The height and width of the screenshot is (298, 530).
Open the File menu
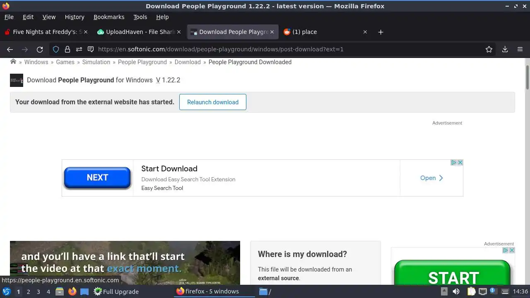[x=9, y=17]
